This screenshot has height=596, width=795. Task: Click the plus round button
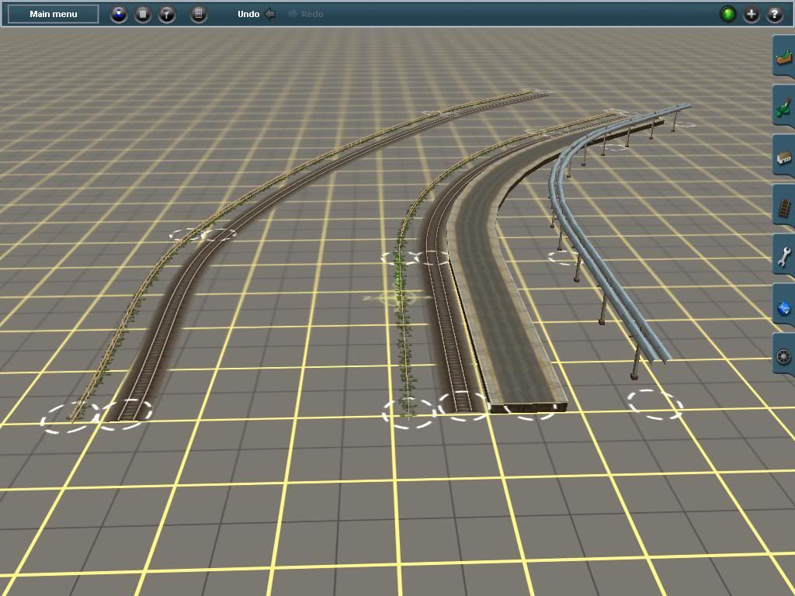coord(752,14)
